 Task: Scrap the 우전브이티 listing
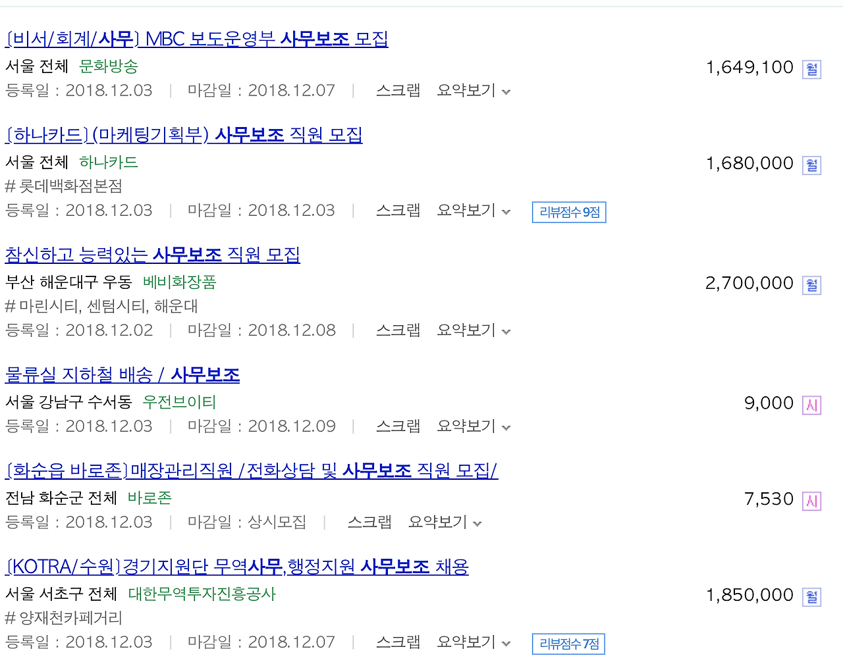[398, 426]
